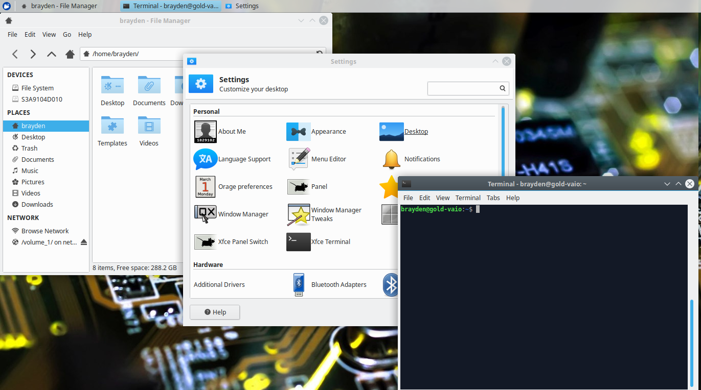Click the Home toolbar button in File Manager

[70, 54]
